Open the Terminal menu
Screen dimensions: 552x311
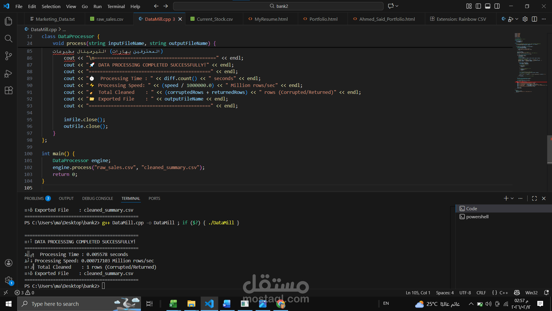coord(116,6)
